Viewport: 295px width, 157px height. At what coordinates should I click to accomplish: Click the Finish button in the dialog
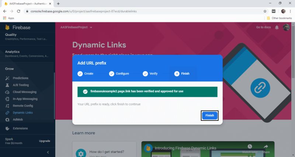[209, 115]
